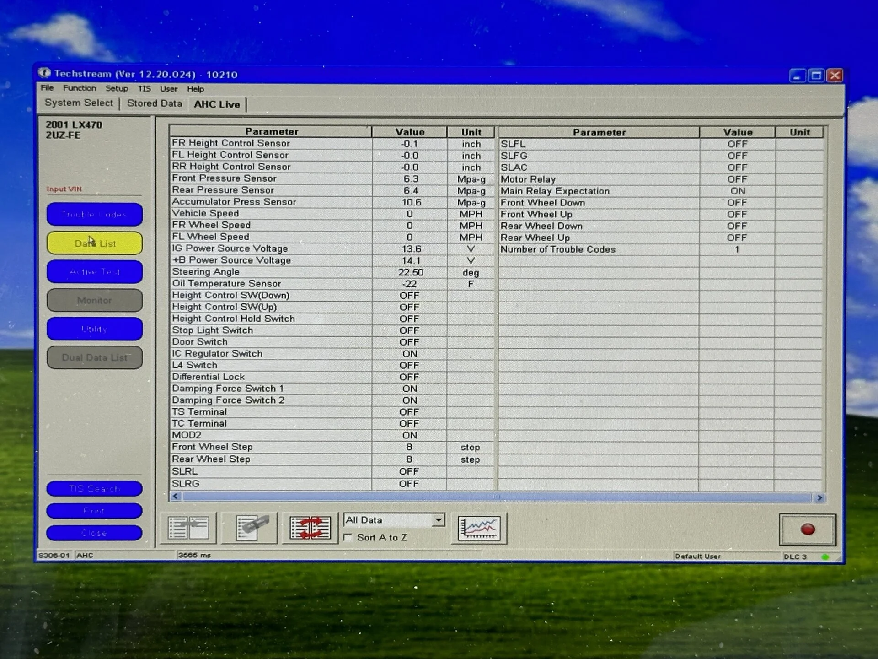878x659 pixels.
Task: Enable Sort A to Z checkbox
Action: [348, 537]
